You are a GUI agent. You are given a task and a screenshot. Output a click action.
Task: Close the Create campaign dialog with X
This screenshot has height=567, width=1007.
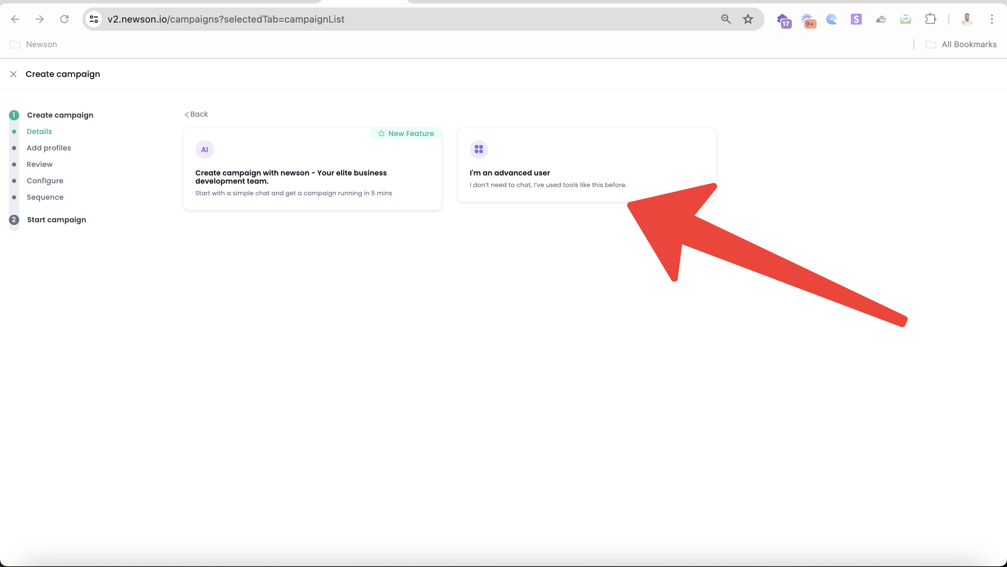tap(13, 74)
